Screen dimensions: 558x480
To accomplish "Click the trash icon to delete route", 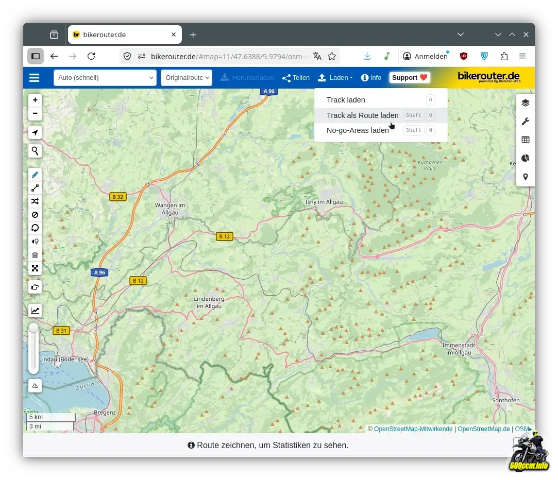I will pos(35,255).
